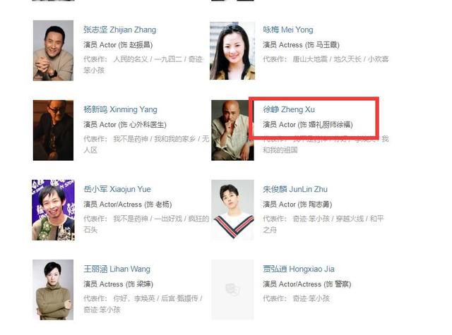
Task: Click Mei Yong's representative works line
Action: [326, 59]
